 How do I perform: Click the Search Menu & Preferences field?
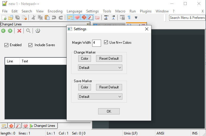(187, 18)
